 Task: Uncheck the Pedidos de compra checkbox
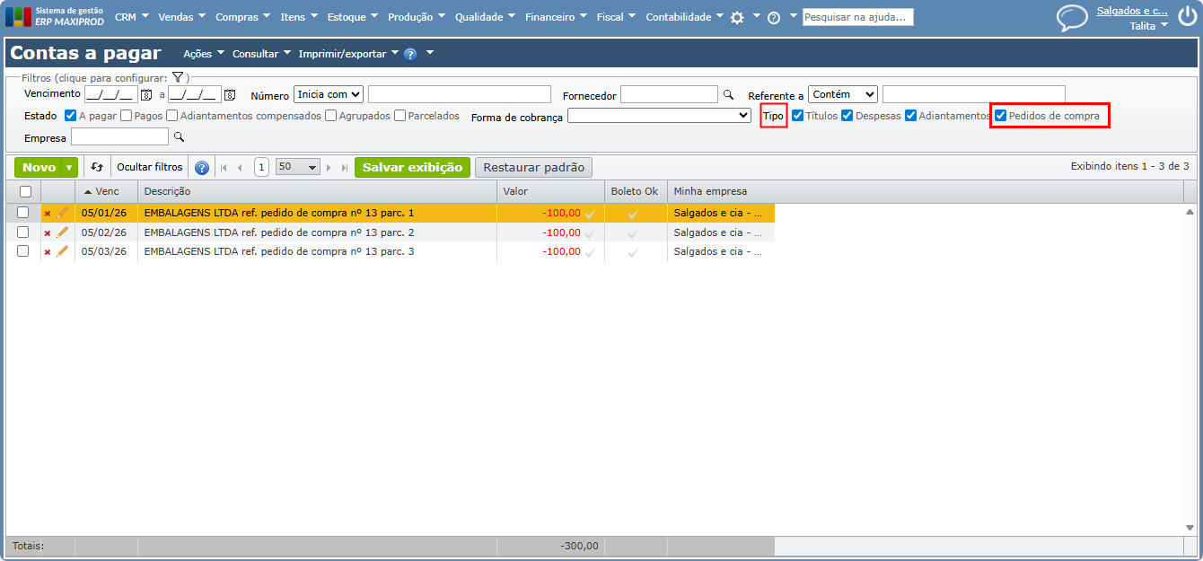click(1001, 116)
